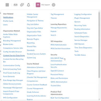Open Trusted Sites
101x101 pixels.
pos(56,85)
